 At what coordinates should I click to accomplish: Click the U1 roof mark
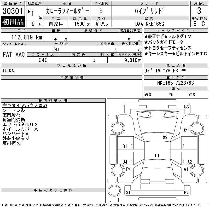(157, 155)
